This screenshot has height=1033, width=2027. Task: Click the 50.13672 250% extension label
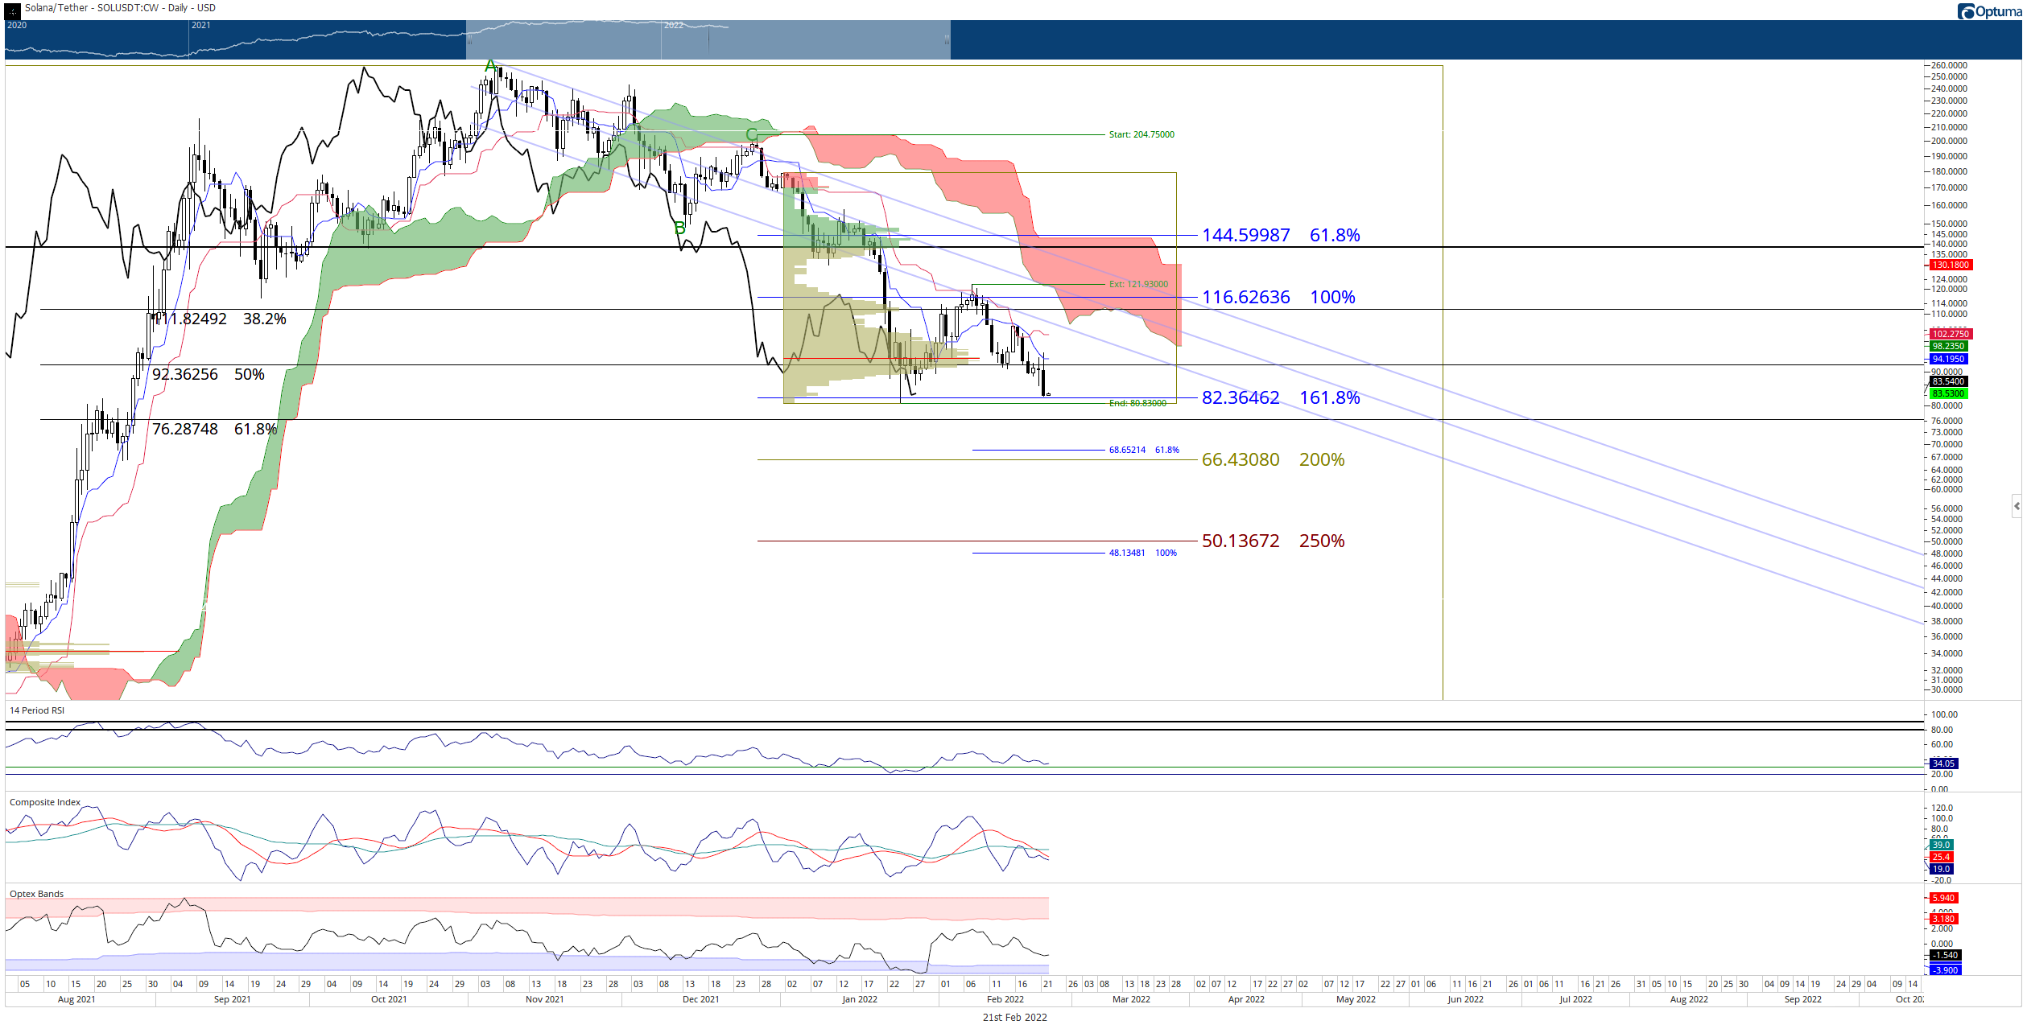(x=1273, y=541)
